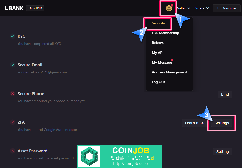Click the Secure Email heading

tap(30, 65)
